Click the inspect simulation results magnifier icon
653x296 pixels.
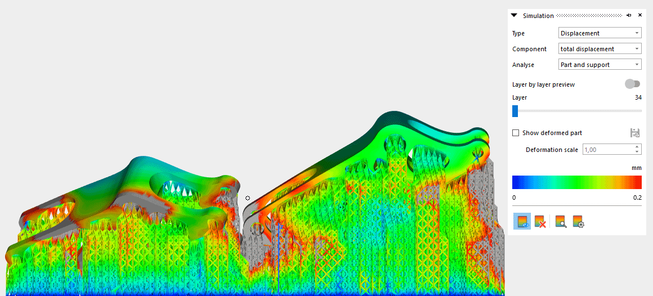click(560, 222)
